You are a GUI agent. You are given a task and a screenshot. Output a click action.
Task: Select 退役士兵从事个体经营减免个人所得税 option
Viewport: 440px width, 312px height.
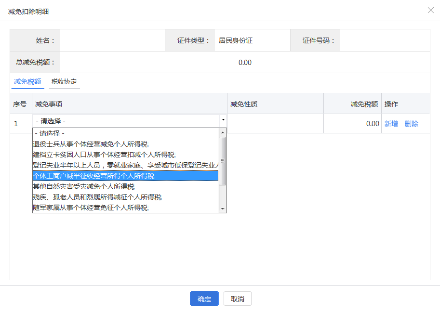[126, 144]
